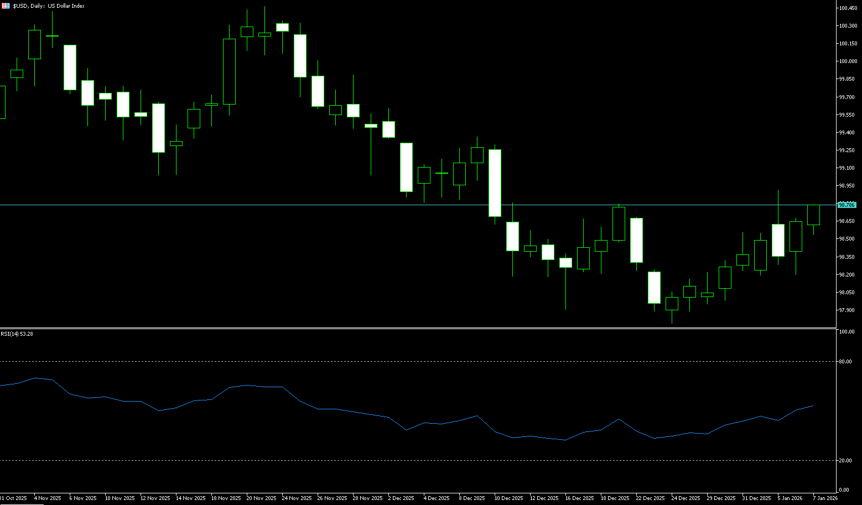Click the "$USD, Daily: US Dollar Index" title
Viewport: 862px width, 505px height.
pyautogui.click(x=49, y=6)
